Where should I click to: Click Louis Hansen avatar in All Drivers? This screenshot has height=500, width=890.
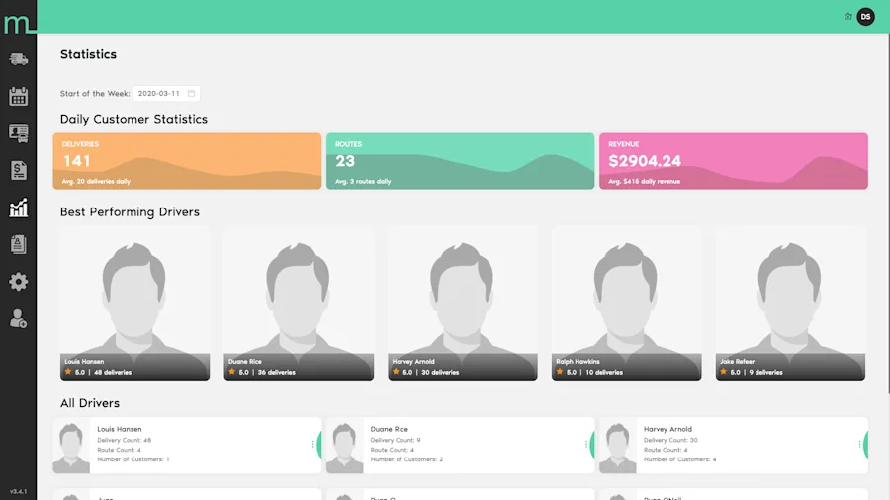(71, 446)
